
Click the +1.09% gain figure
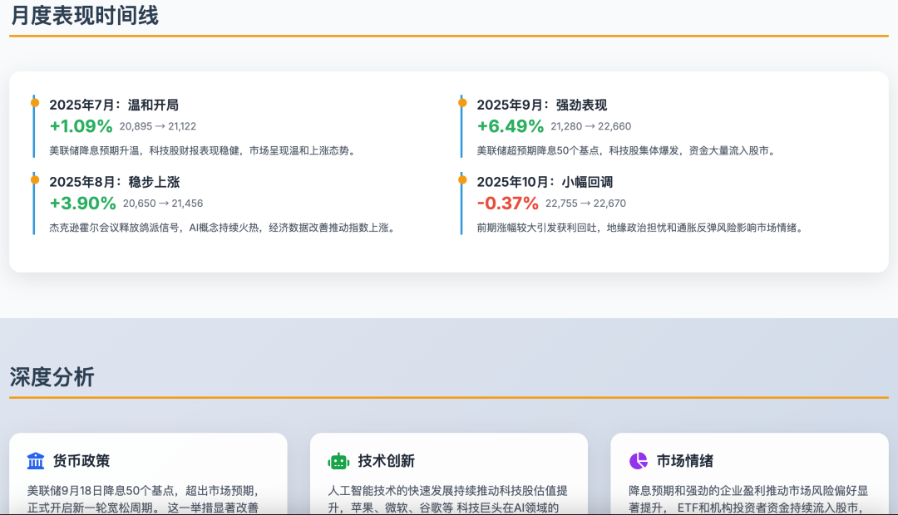(x=81, y=126)
